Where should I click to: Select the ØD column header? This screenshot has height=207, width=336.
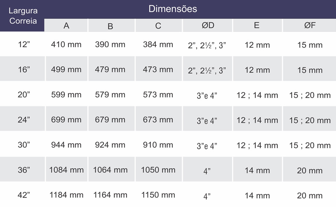point(208,25)
